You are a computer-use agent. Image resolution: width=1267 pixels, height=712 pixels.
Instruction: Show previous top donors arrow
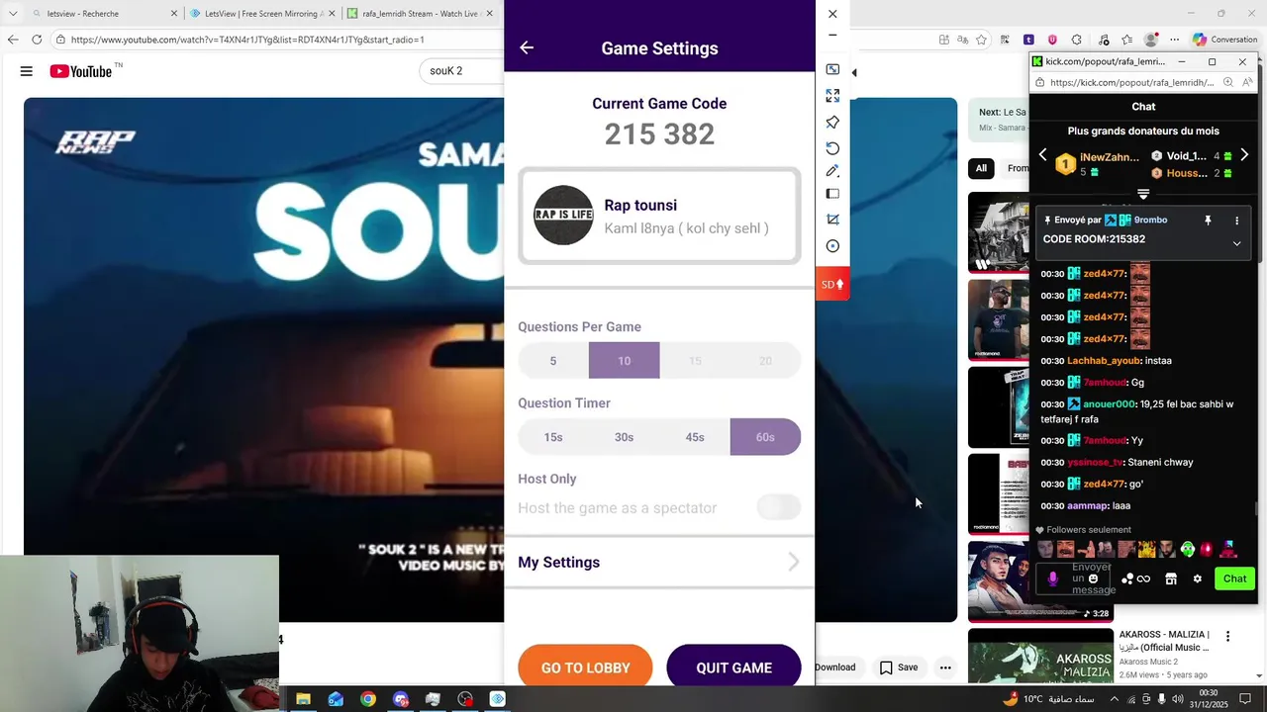tap(1042, 155)
